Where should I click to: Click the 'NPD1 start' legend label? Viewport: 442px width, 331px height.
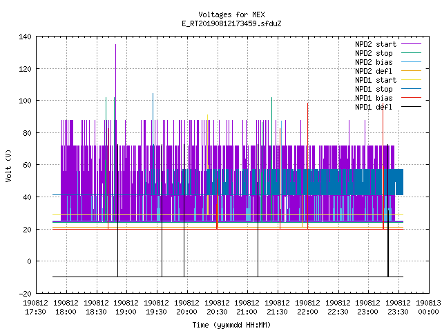[x=376, y=80]
